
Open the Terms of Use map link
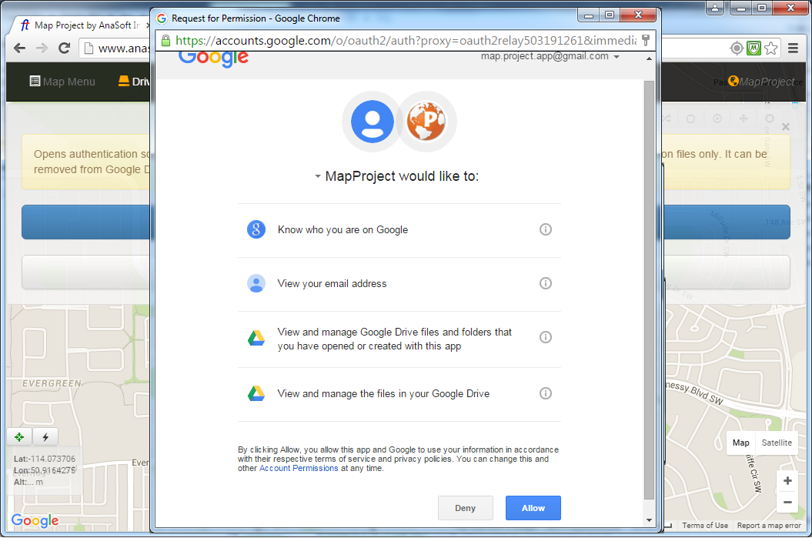point(705,525)
